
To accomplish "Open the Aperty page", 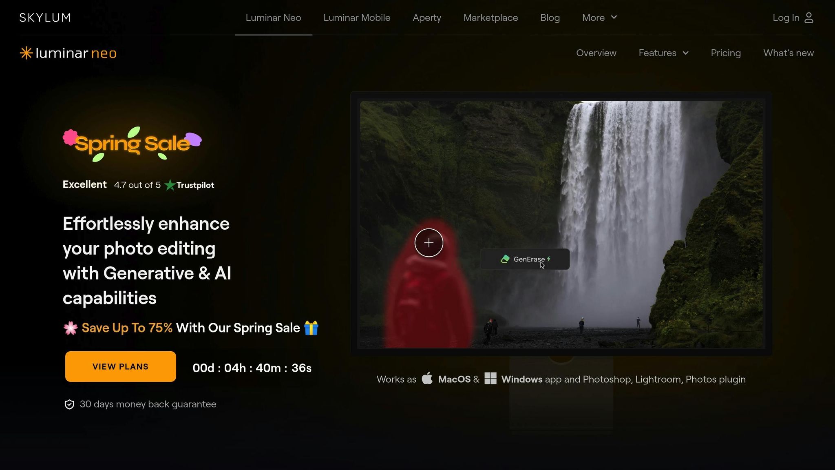I will [x=427, y=18].
